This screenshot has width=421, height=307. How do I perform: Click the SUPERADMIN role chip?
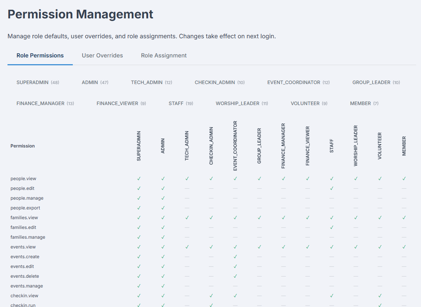pos(38,82)
